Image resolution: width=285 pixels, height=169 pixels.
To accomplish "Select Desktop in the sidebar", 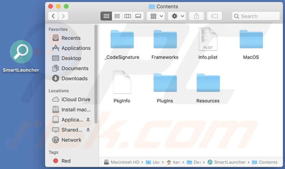I will (66, 58).
